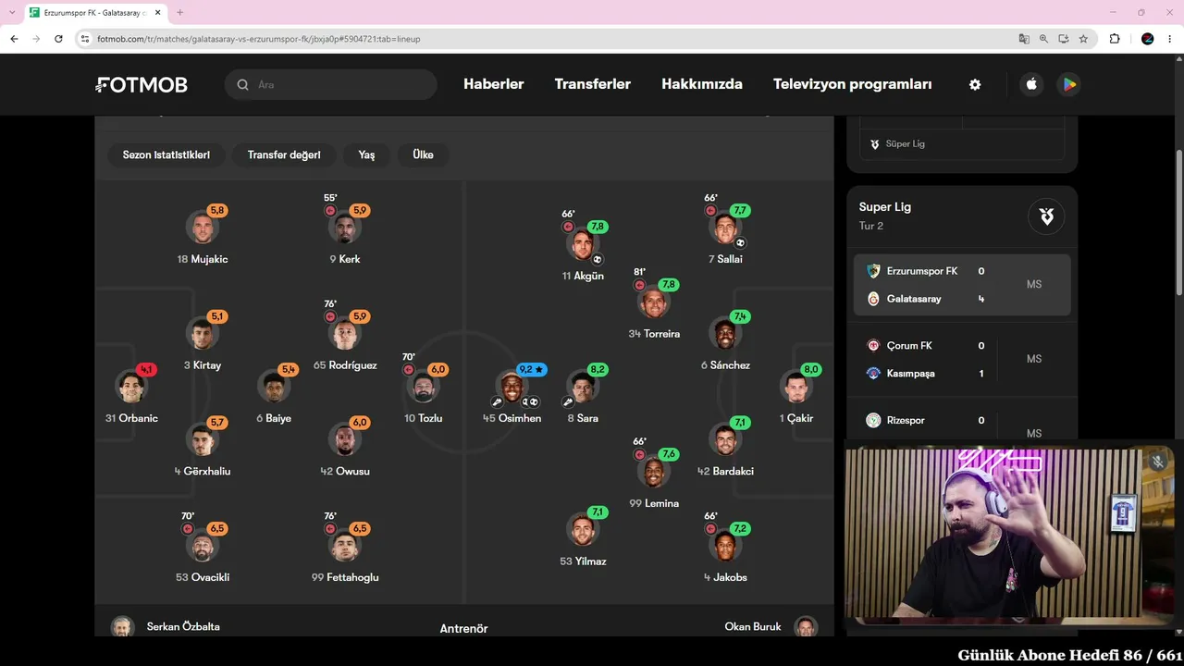The height and width of the screenshot is (666, 1184).
Task: Reload the page
Action: point(58,39)
